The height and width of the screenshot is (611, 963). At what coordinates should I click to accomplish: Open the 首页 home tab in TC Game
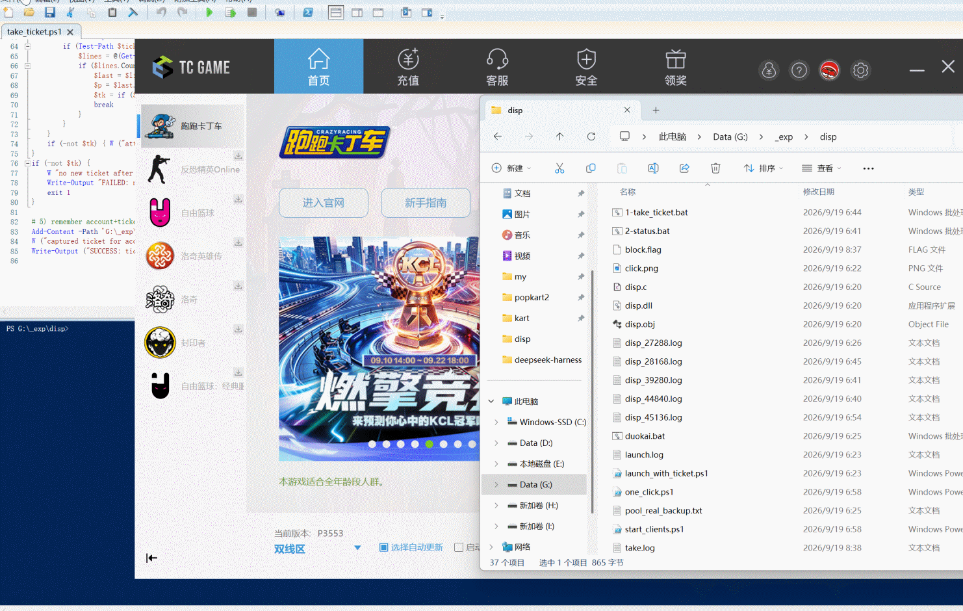318,66
